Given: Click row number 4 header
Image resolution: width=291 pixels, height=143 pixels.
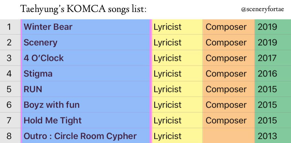Looking at the screenshot, I should click(9, 74).
